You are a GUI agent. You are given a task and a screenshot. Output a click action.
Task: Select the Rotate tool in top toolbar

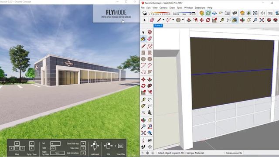click(208, 20)
